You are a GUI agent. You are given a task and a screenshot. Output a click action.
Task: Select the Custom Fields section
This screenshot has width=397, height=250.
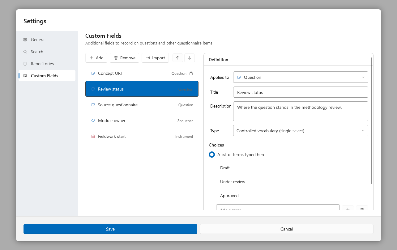pyautogui.click(x=47, y=76)
